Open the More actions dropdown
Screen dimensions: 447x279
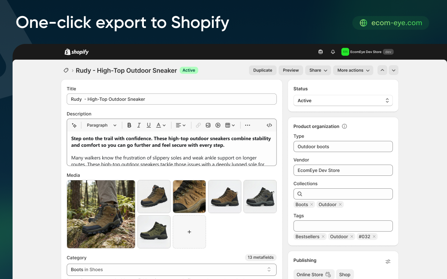(x=353, y=70)
